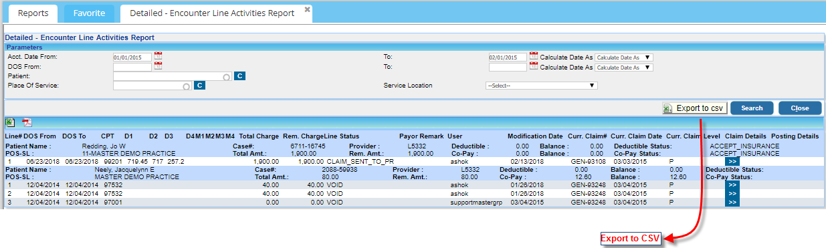Clear the Patient field with C button
The image size is (826, 248).
[x=240, y=76]
